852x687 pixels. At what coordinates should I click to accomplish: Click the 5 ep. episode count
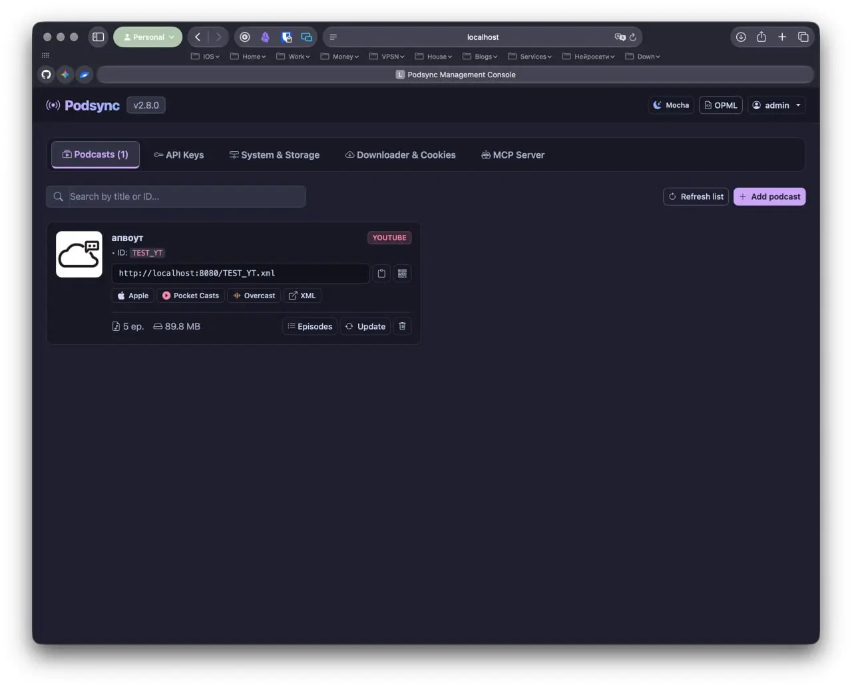(128, 326)
